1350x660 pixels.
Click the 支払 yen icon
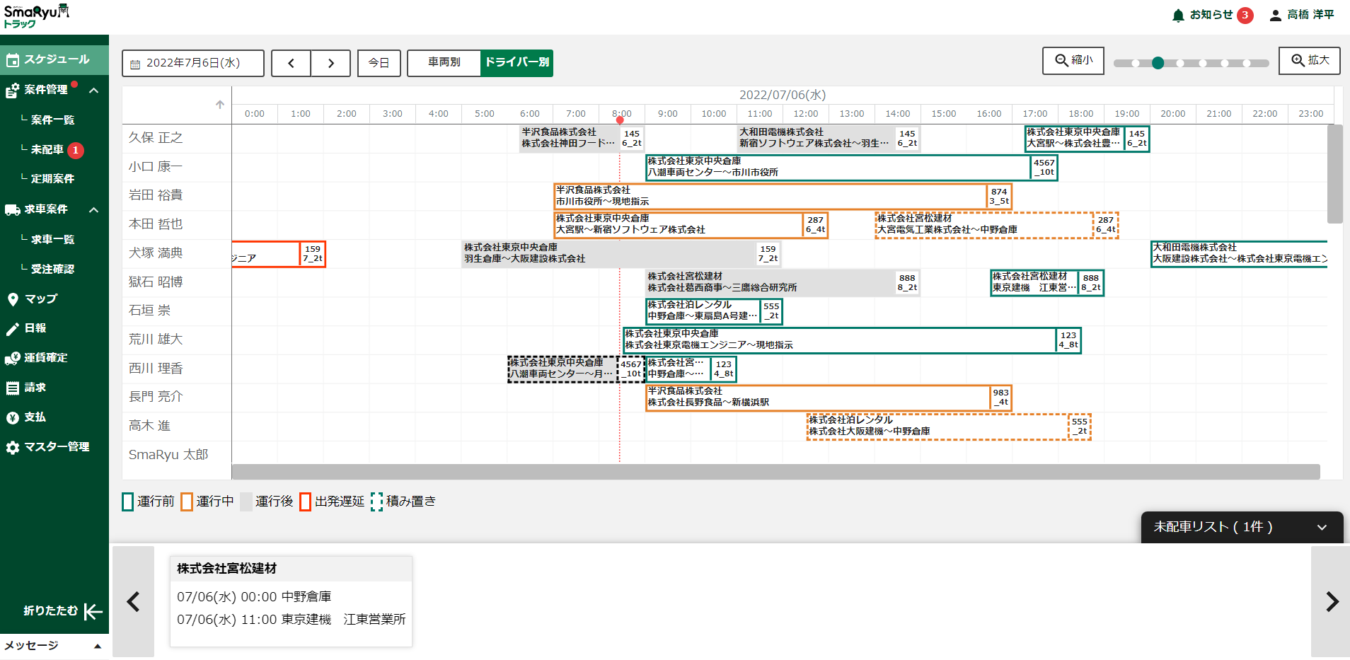tap(13, 417)
